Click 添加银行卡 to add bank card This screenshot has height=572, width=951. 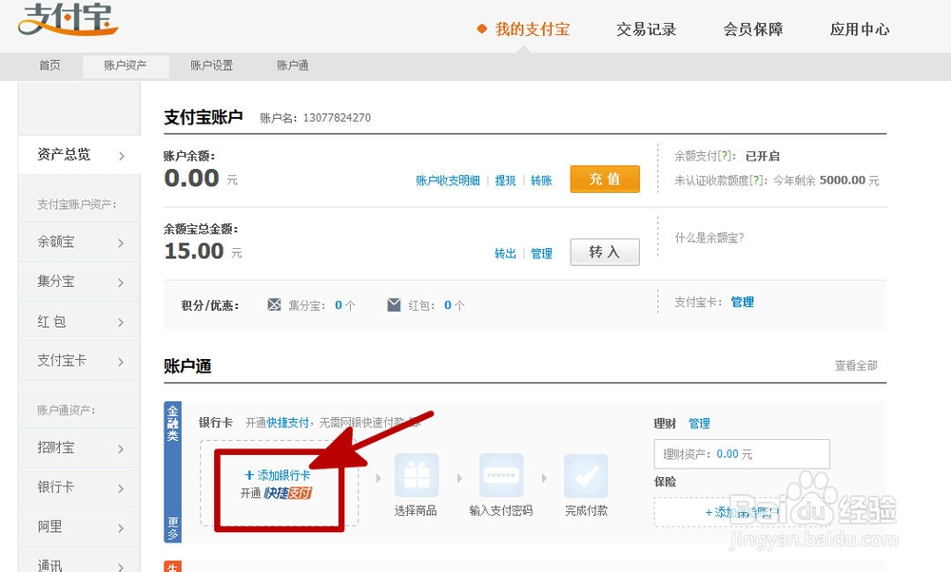[278, 475]
